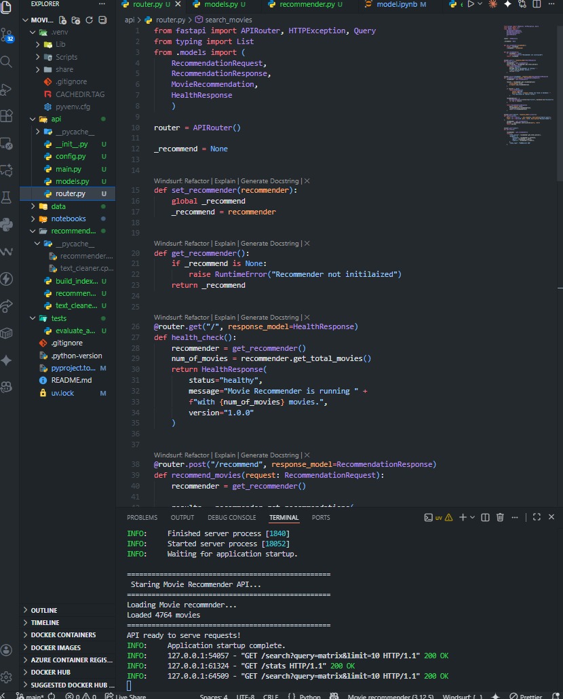The width and height of the screenshot is (563, 699).
Task: Open the DEBUG CONSOLE tab
Action: pyautogui.click(x=231, y=518)
